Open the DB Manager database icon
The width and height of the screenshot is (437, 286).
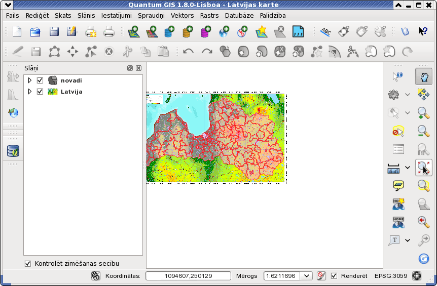click(13, 151)
